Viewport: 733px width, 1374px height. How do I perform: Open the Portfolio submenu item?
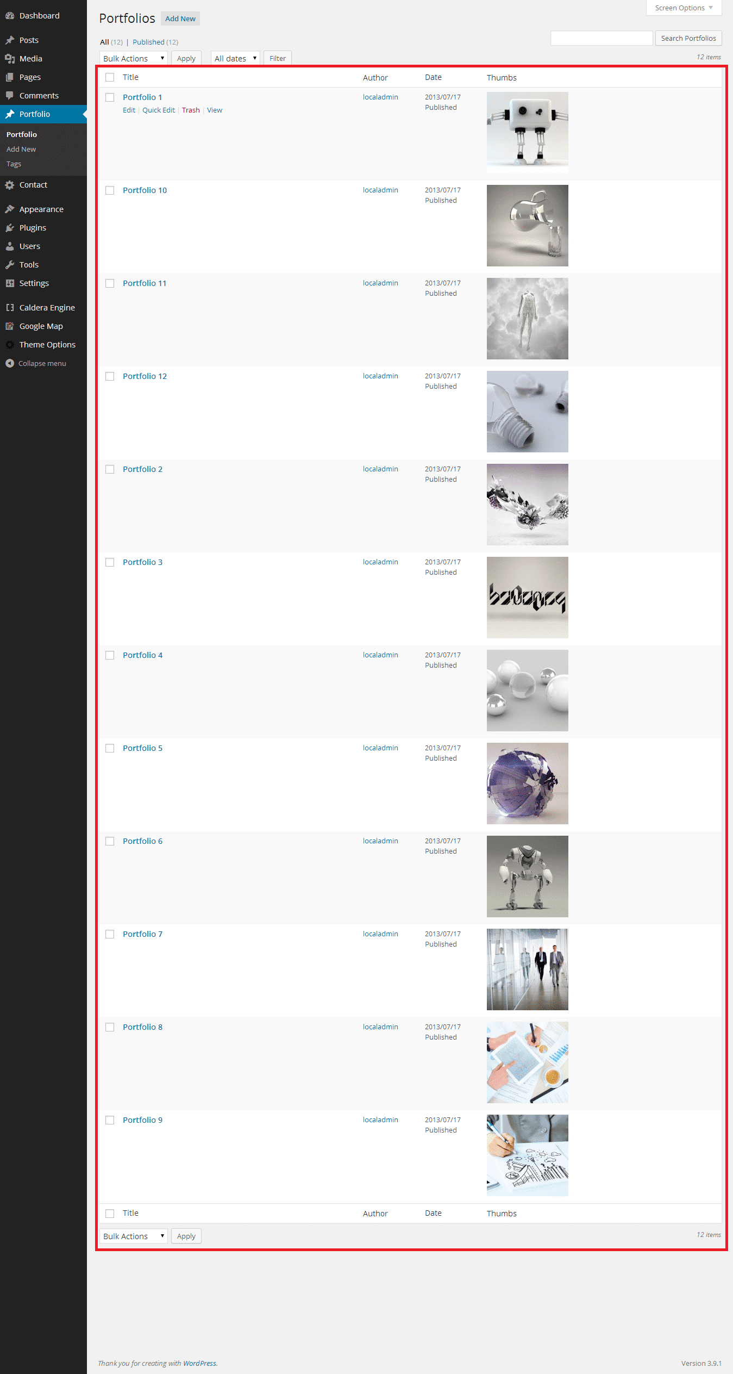22,134
